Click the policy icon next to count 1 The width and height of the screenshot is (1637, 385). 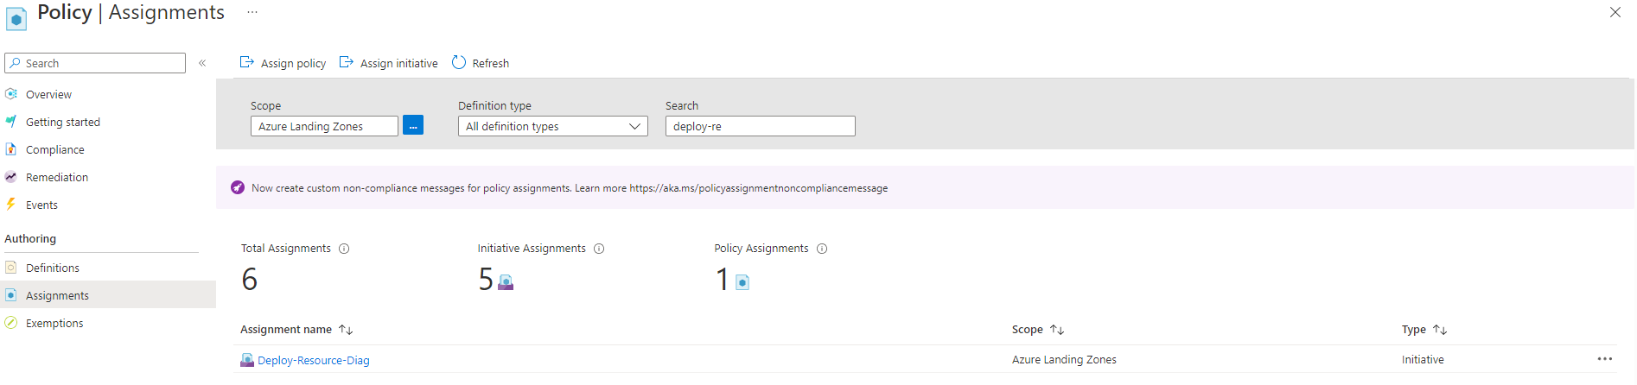point(742,282)
